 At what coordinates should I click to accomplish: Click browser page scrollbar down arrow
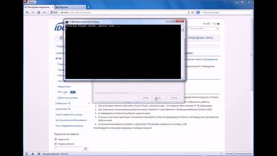(x=252, y=150)
